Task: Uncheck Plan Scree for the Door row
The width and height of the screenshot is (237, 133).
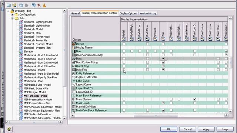Action: point(226,51)
